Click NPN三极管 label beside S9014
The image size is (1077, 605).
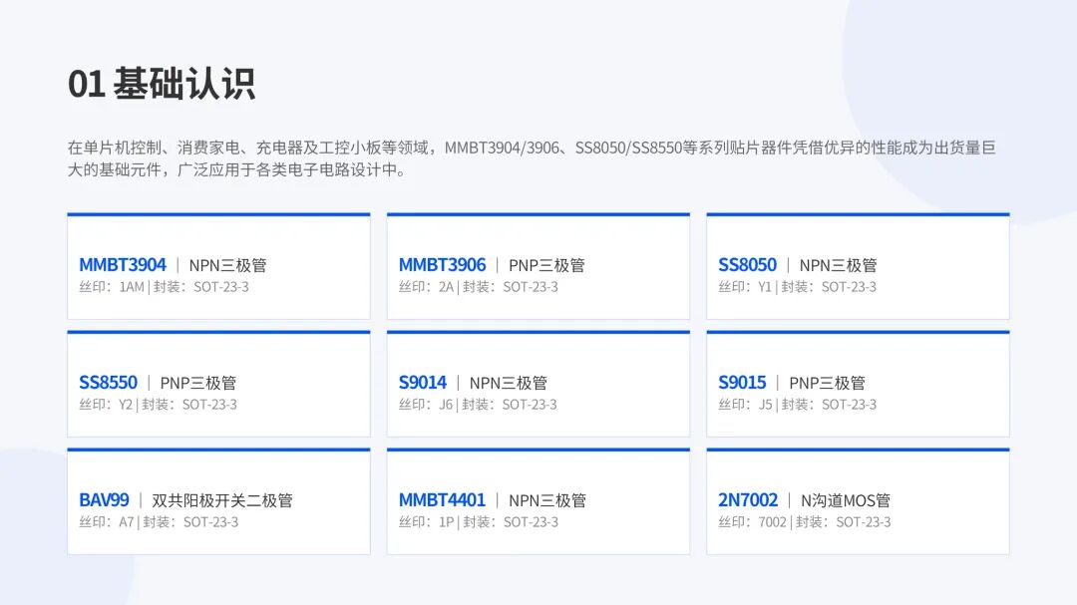coord(509,383)
